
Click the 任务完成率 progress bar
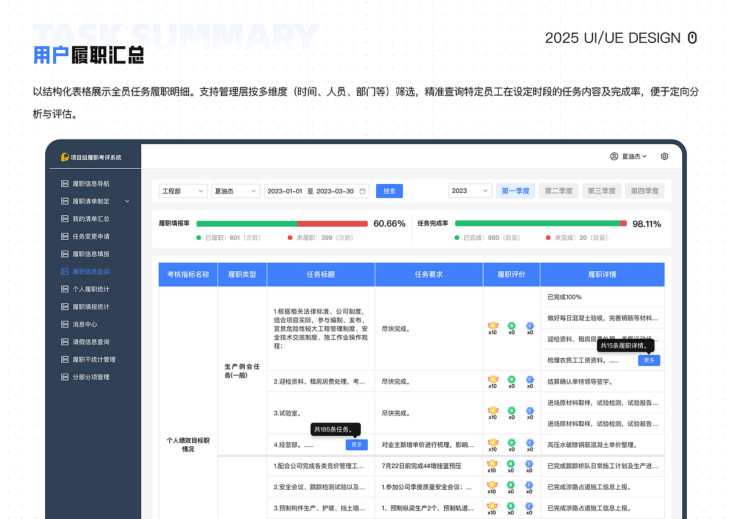(x=541, y=224)
